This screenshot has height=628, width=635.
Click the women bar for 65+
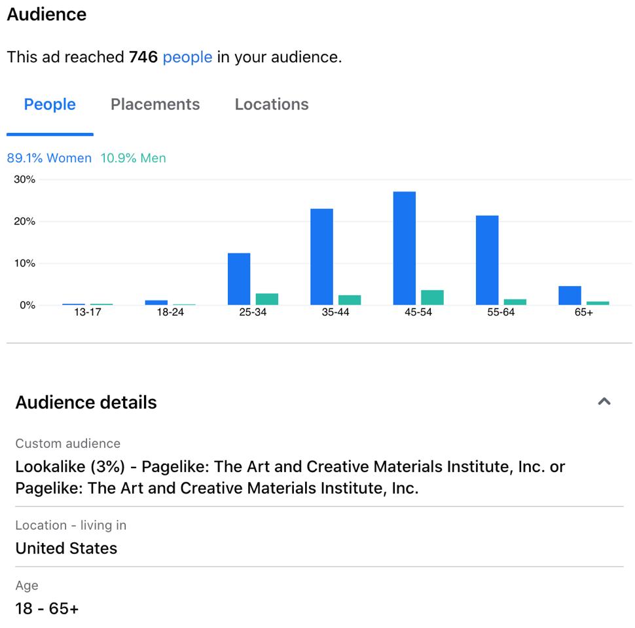tap(570, 295)
